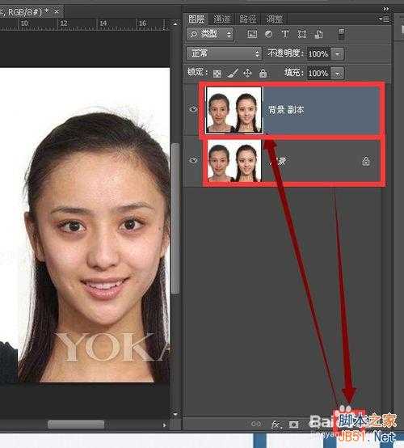
Task: Filter layers by smart objects icon
Action: [x=318, y=34]
